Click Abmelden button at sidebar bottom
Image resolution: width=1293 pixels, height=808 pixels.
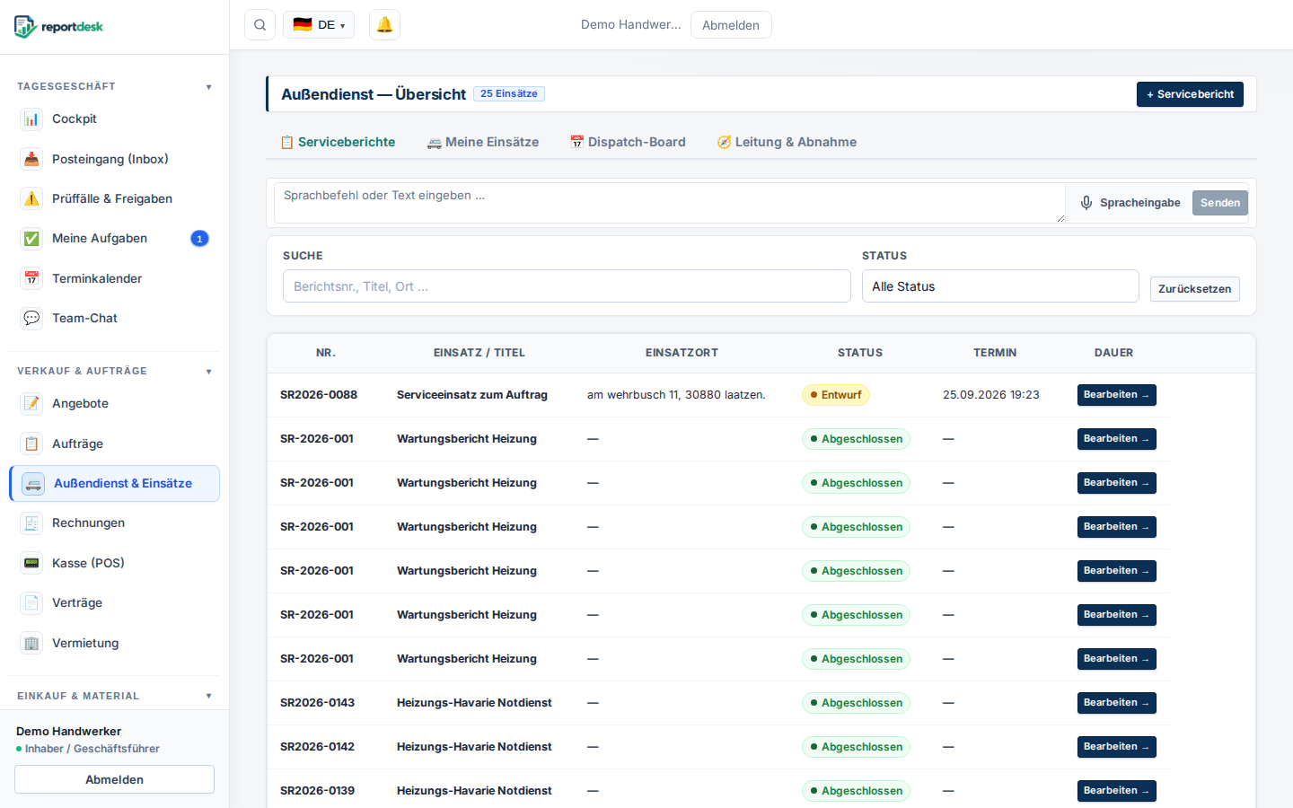pyautogui.click(x=114, y=779)
